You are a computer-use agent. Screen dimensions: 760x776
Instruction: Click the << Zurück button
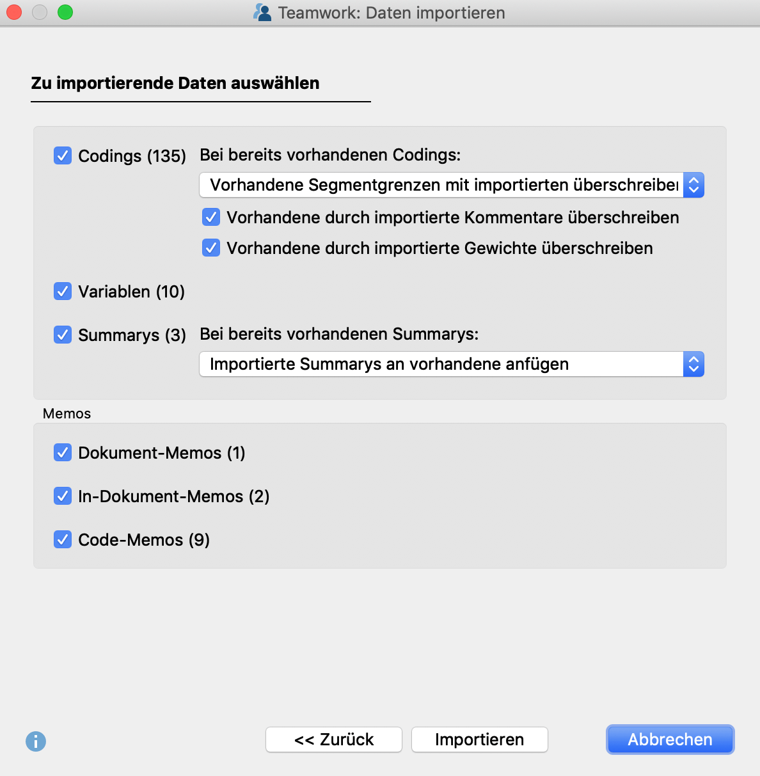pos(334,740)
